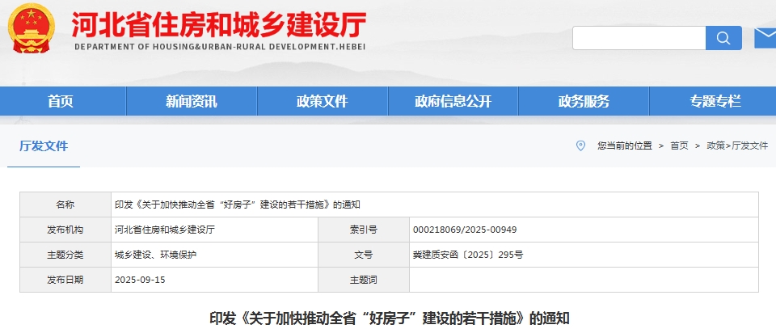Open the 新闻资讯 navigation menu
776x329 pixels.
[192, 101]
